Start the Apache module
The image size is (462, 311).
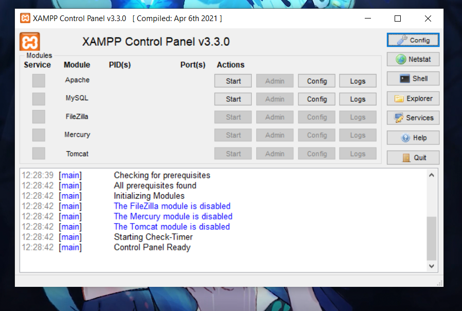pos(233,81)
